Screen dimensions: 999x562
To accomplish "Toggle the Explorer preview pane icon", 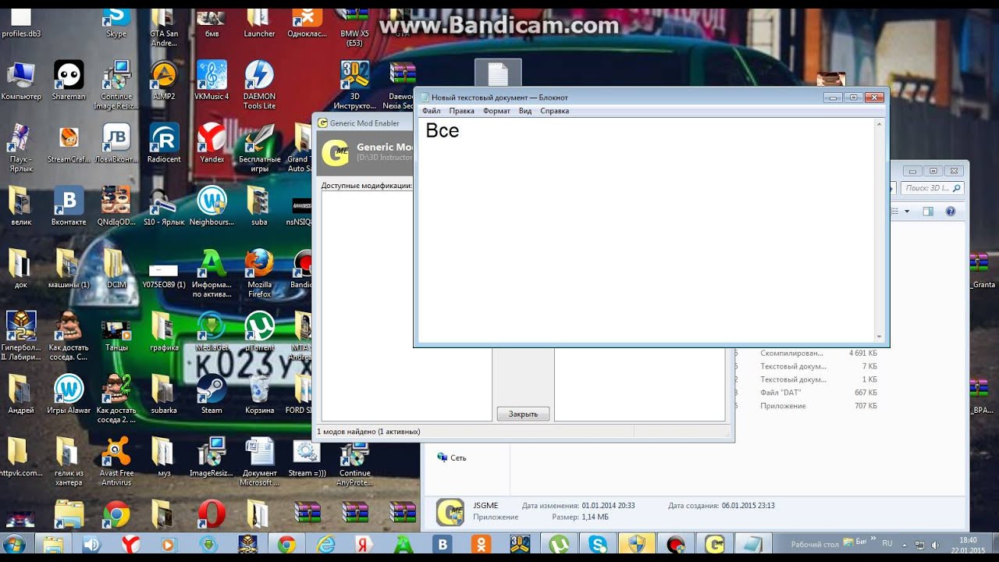I will point(927,211).
